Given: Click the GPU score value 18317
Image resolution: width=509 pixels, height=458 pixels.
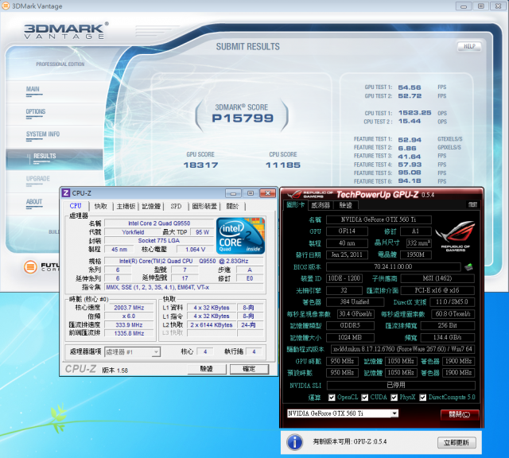Looking at the screenshot, I should pyautogui.click(x=200, y=165).
